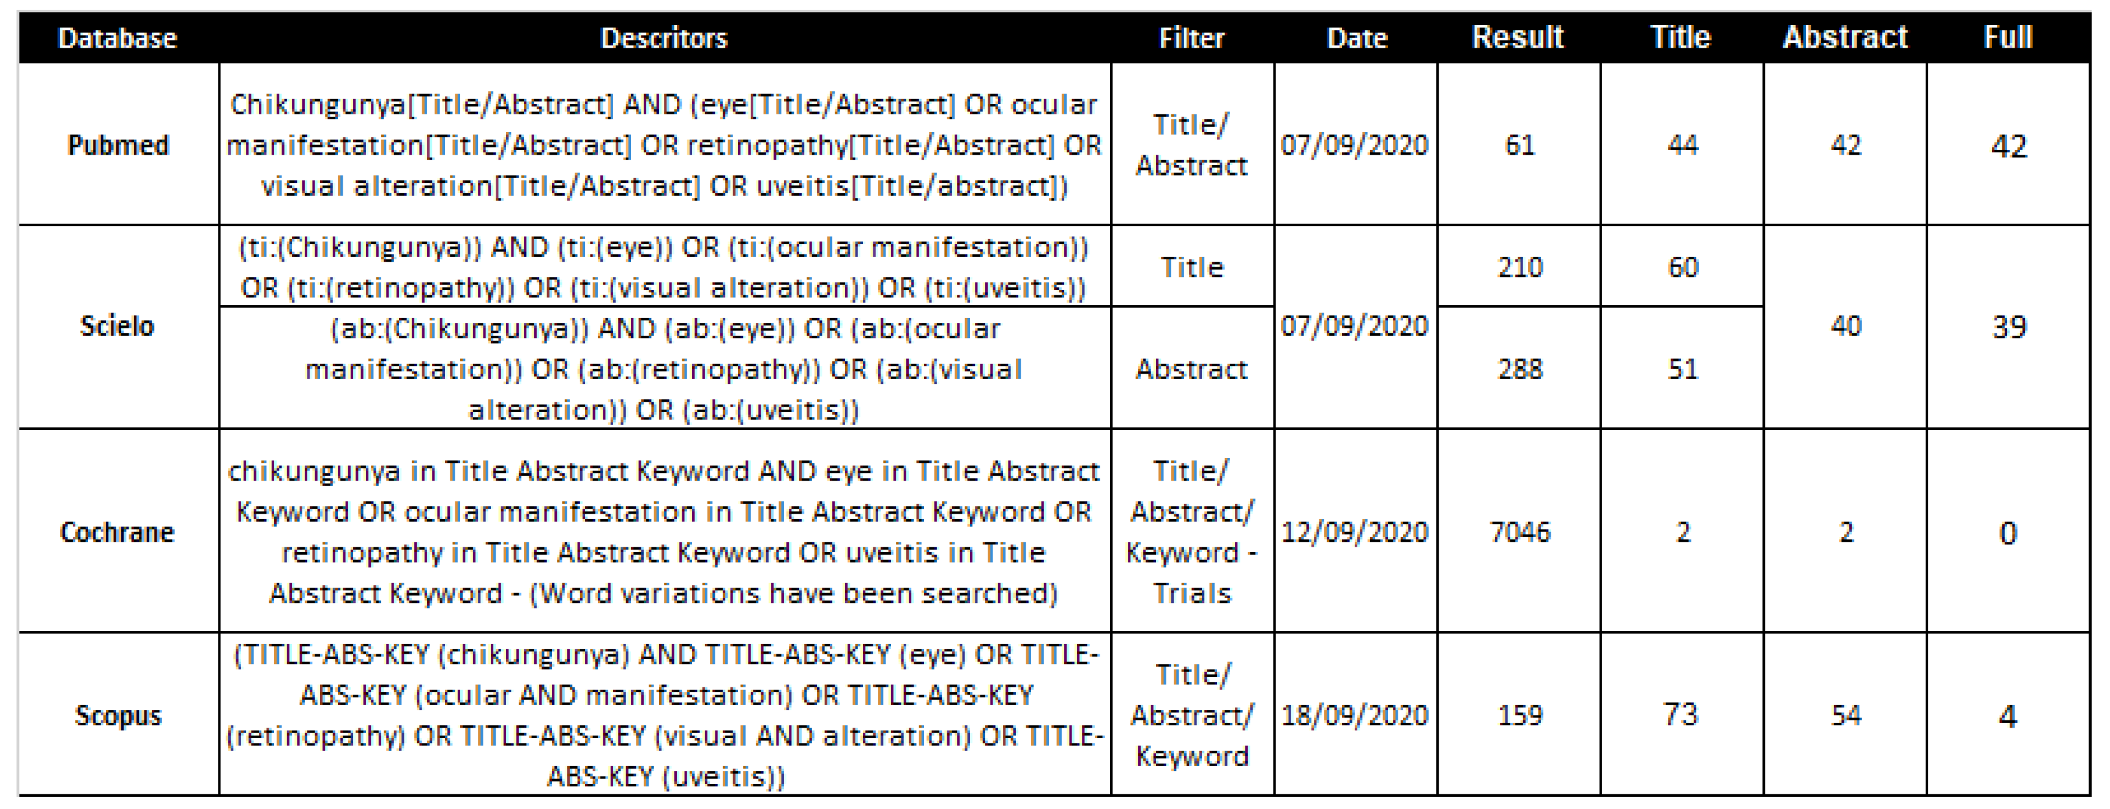Select the Scielo full count 39
Viewport: 2110px width, 809px height.
pyautogui.click(x=2008, y=327)
